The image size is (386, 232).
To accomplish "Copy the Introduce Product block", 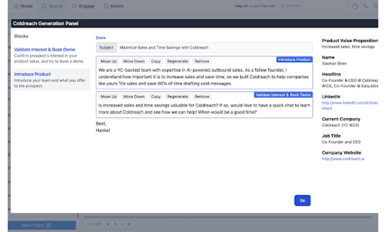I will click(156, 61).
